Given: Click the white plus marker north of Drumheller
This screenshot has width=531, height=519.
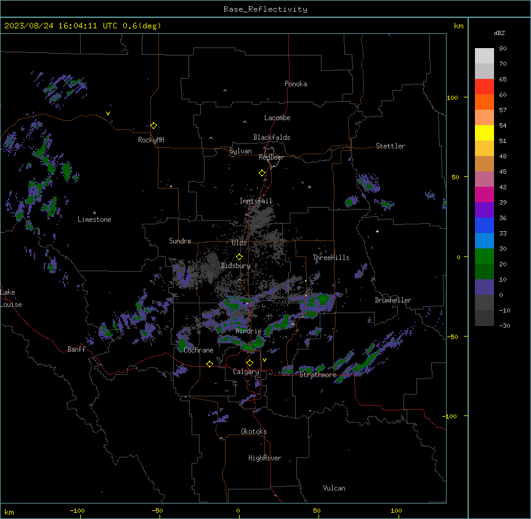Looking at the screenshot, I should click(377, 231).
